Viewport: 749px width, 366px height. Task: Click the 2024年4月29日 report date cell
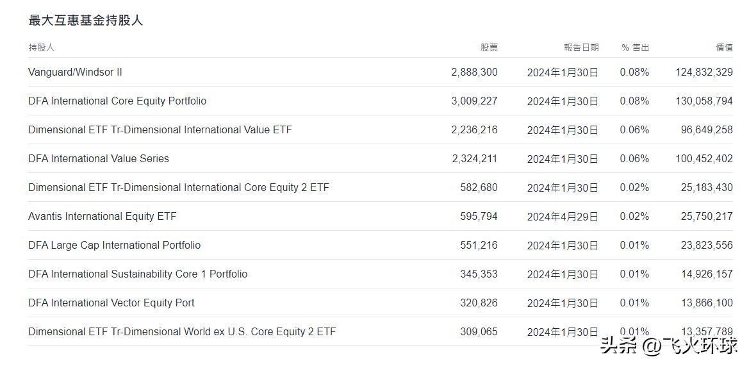click(x=563, y=217)
